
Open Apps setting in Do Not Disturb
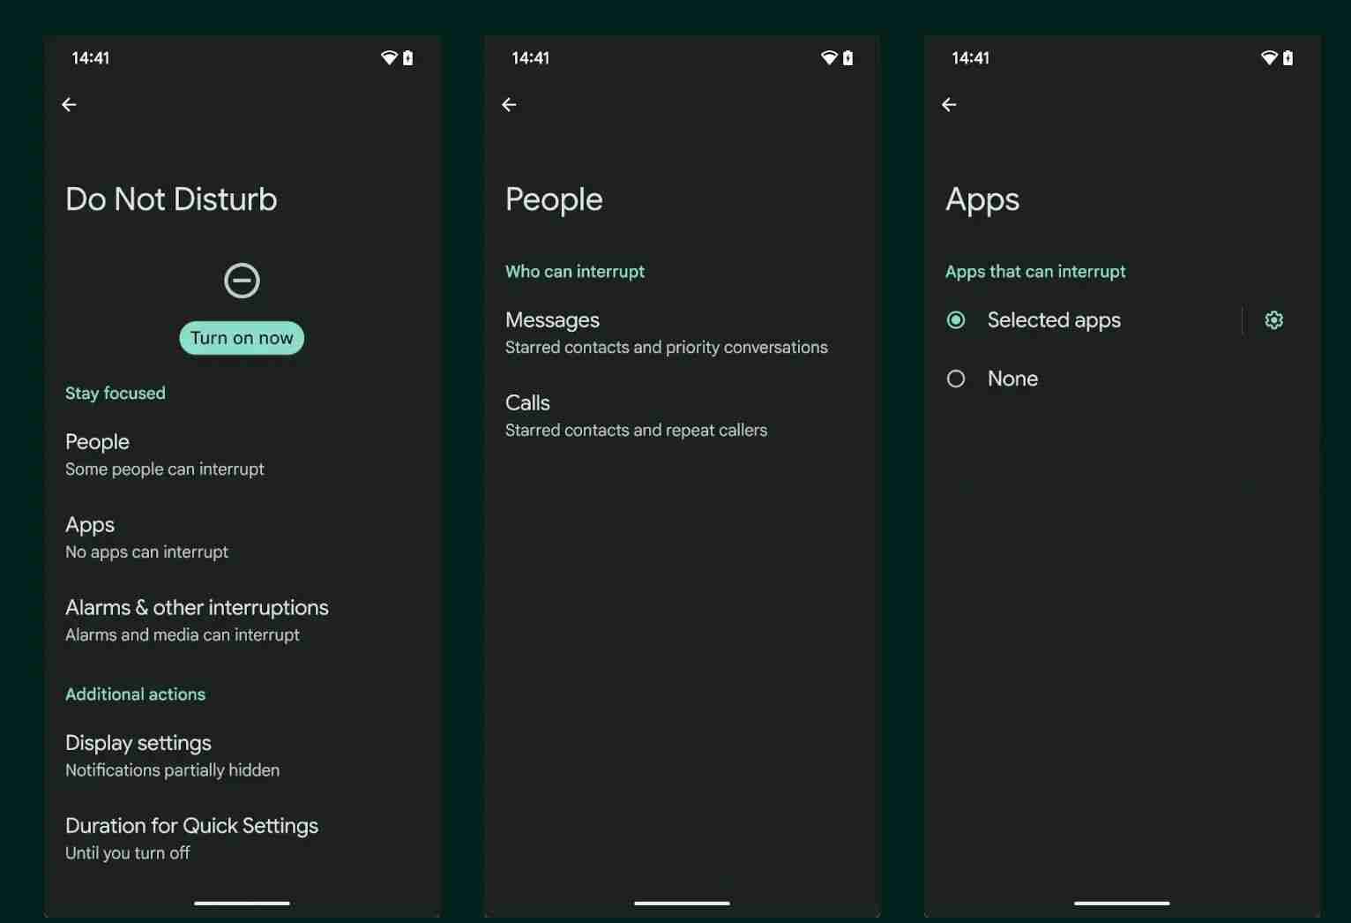(x=242, y=537)
